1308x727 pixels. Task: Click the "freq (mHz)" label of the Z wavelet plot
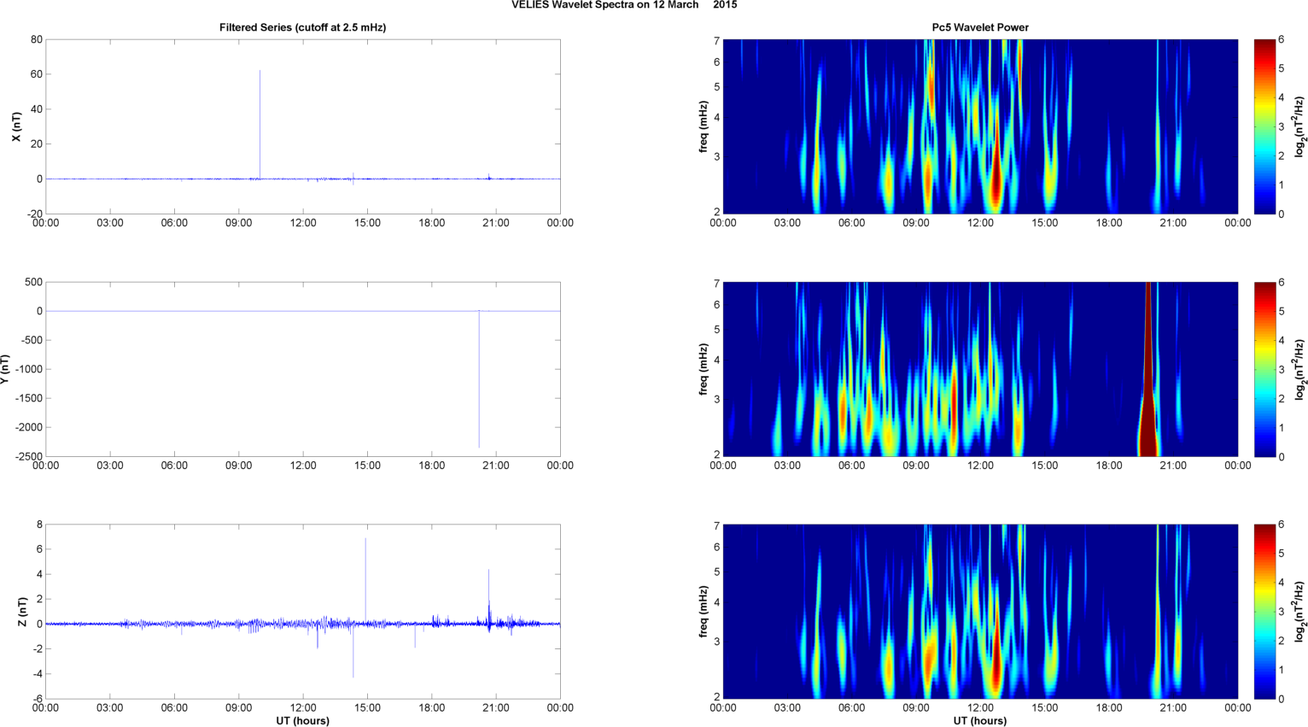tap(703, 612)
